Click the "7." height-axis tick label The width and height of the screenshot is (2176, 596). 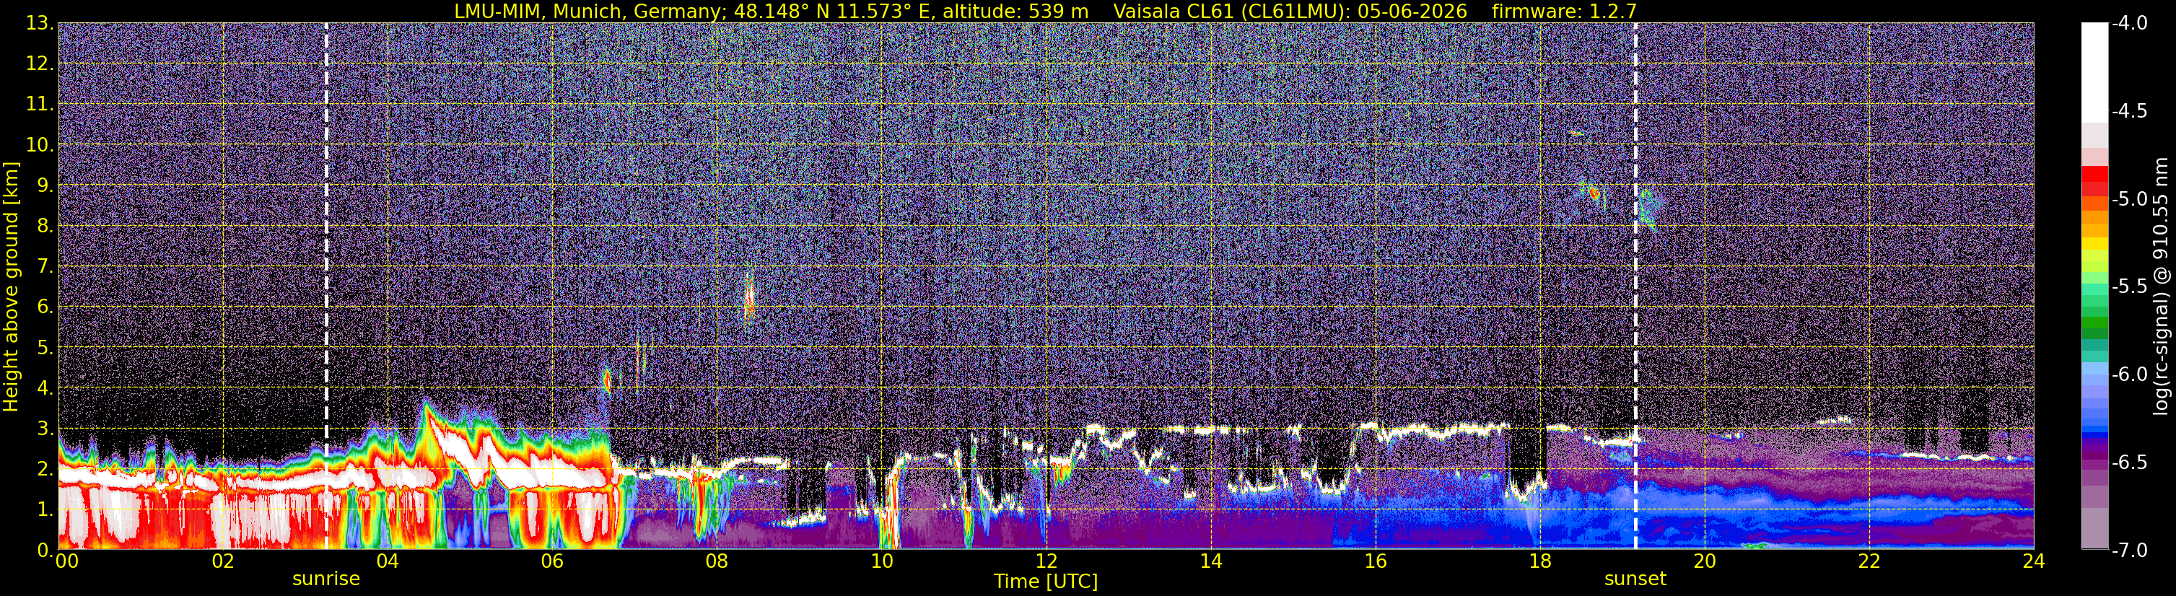click(x=44, y=267)
